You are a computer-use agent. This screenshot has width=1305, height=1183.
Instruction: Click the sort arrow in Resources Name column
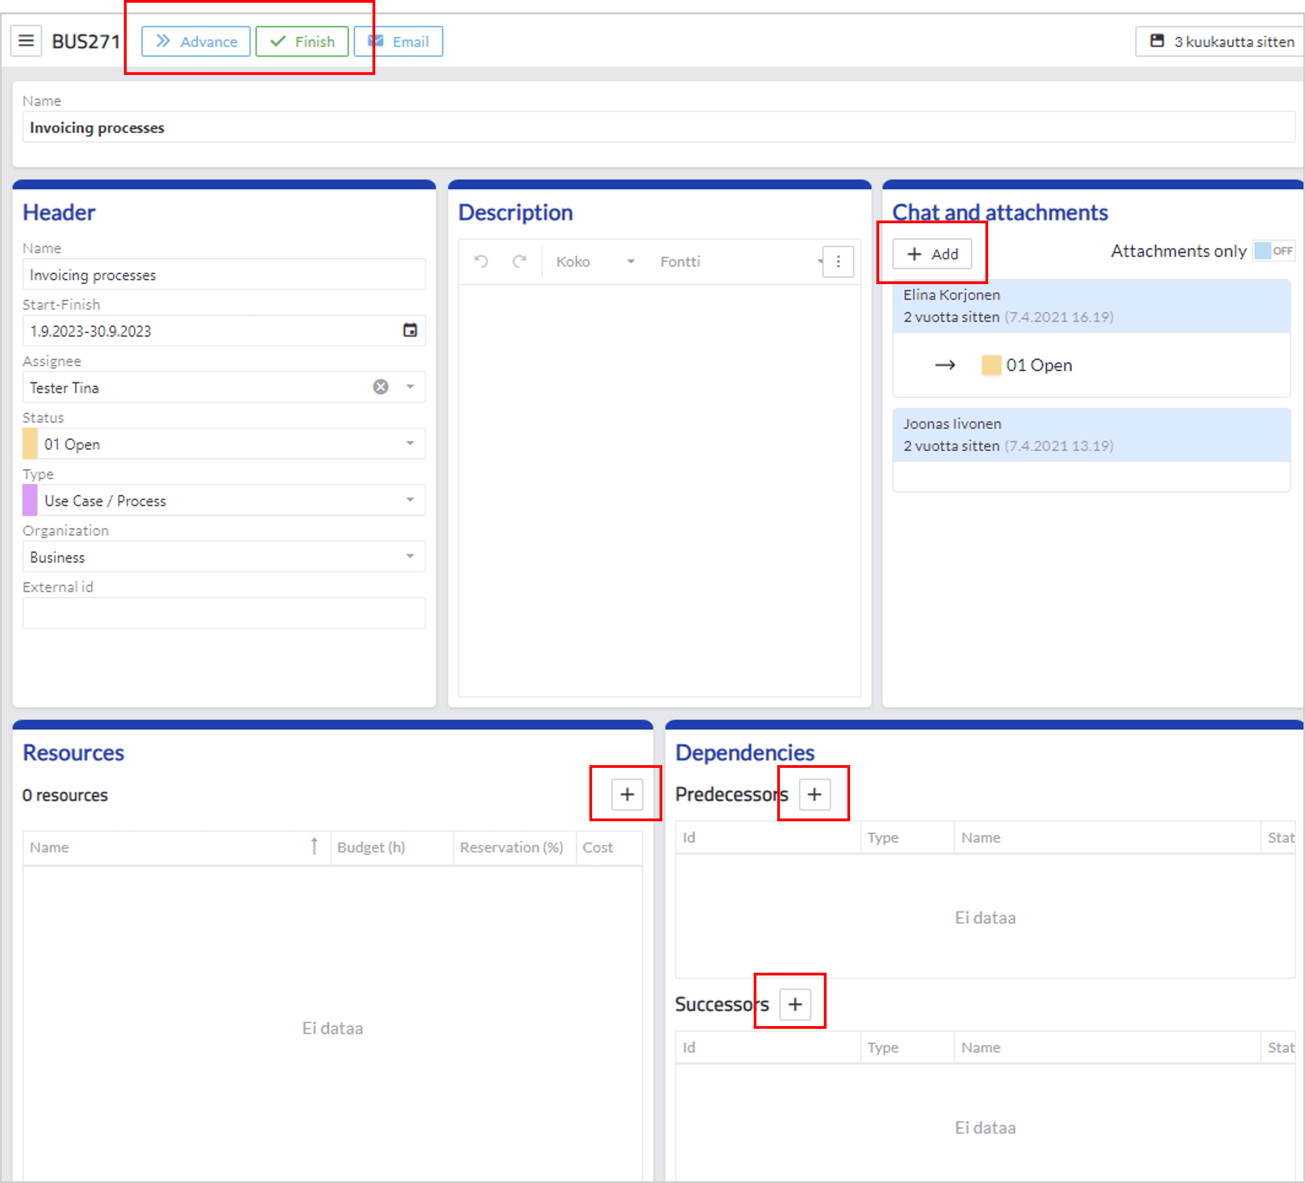tap(314, 846)
